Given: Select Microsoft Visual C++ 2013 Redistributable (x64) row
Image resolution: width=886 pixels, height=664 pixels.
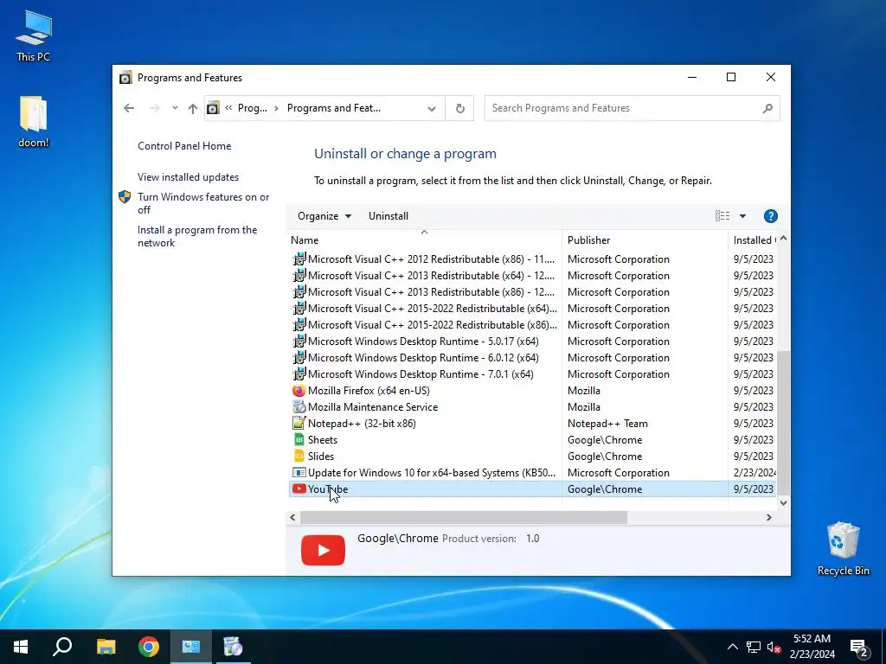Looking at the screenshot, I should tap(532, 276).
